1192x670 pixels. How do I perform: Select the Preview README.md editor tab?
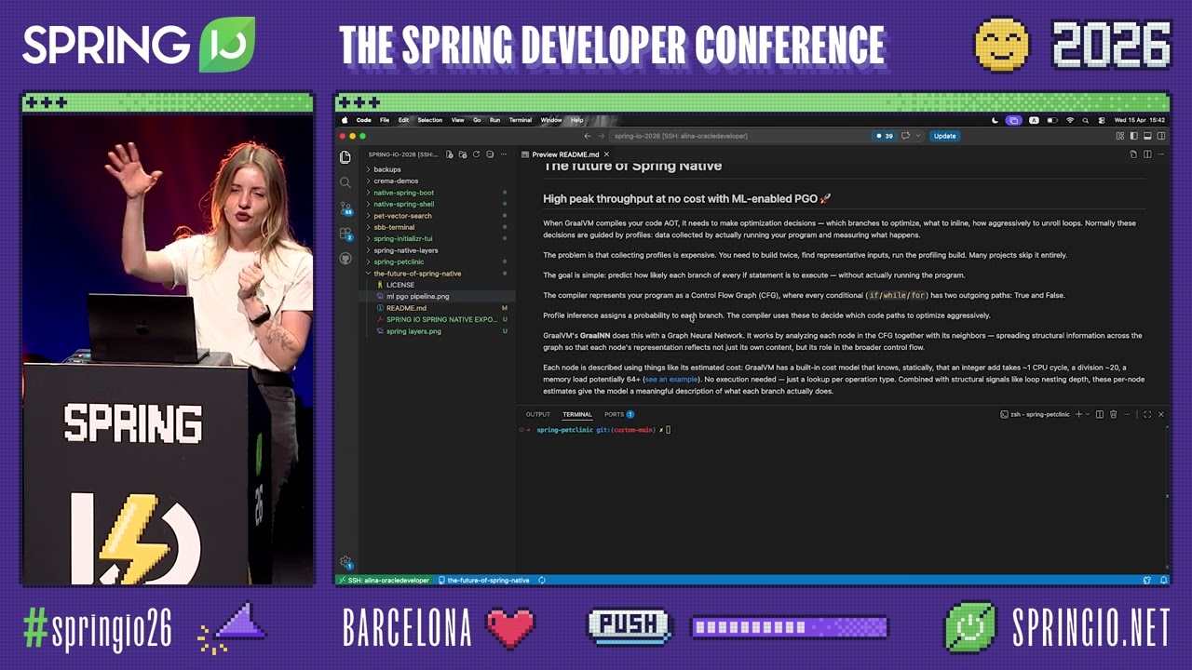point(564,154)
